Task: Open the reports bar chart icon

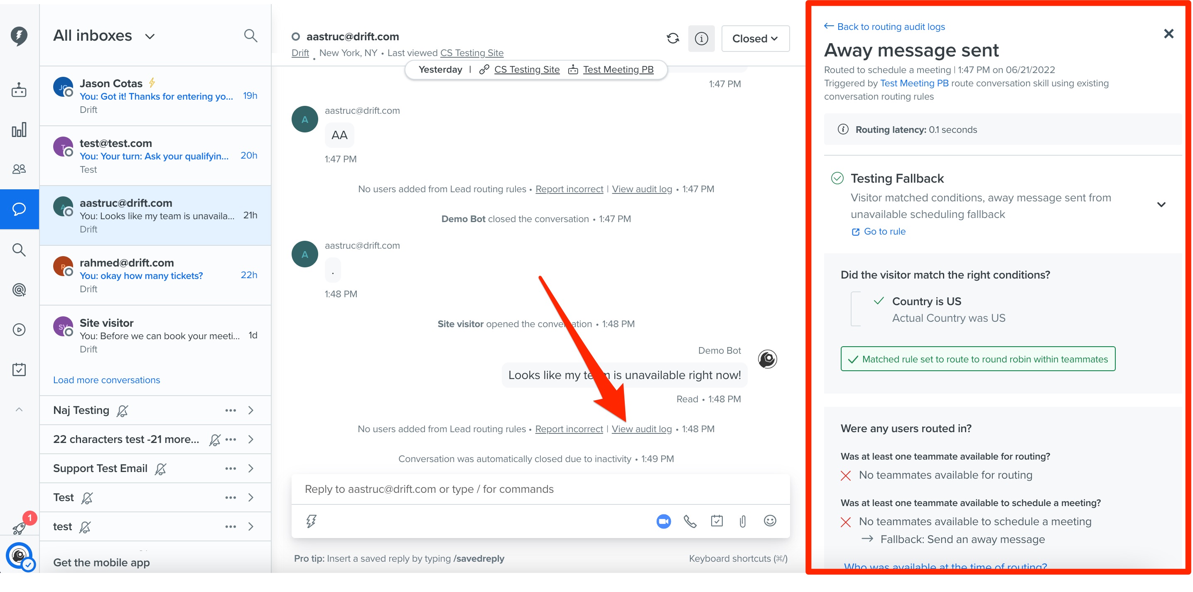Action: (19, 130)
